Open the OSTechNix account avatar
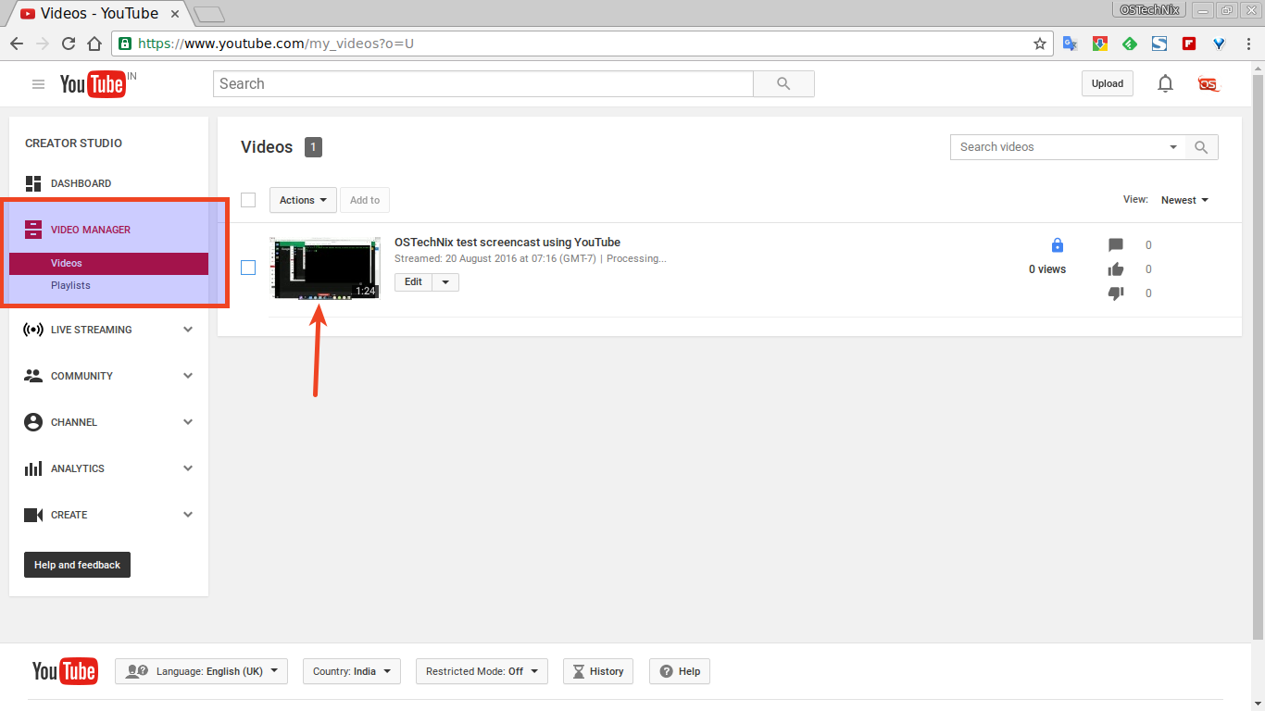The image size is (1265, 711). 1209,83
